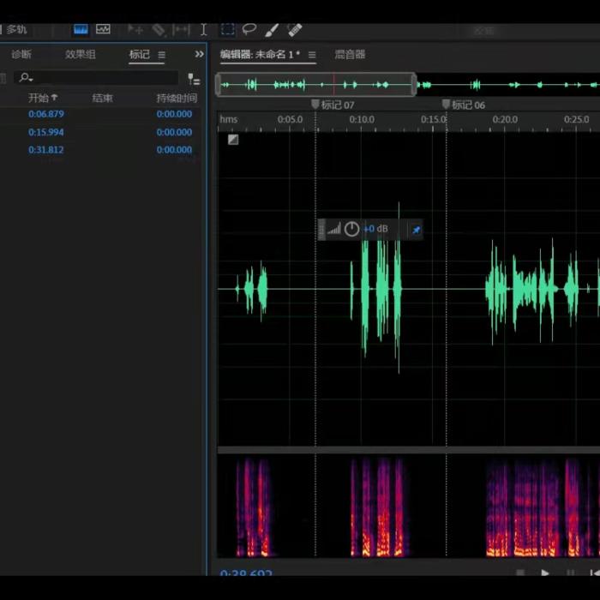Pin the volume HUD overlay
Screen dimensions: 600x600
pyautogui.click(x=416, y=230)
